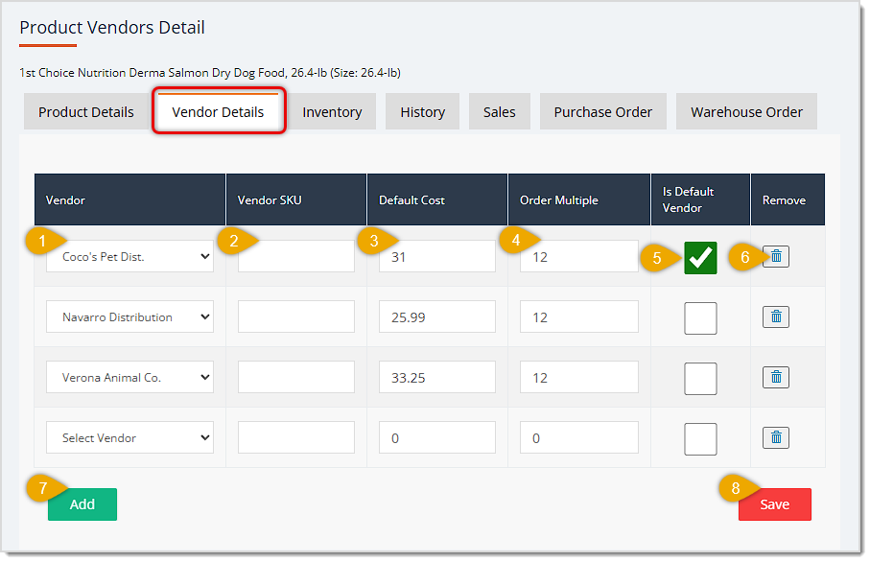
Task: Open the Purchase Order tab
Action: tap(603, 112)
